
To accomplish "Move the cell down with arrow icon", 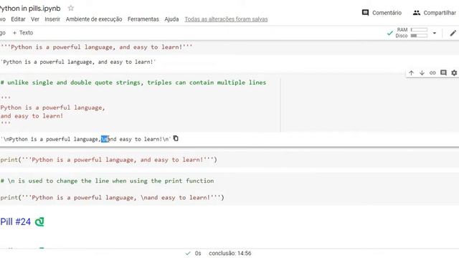I will (422, 73).
